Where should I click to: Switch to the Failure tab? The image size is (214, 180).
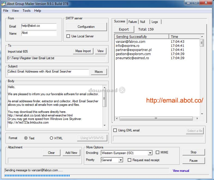click(x=133, y=22)
